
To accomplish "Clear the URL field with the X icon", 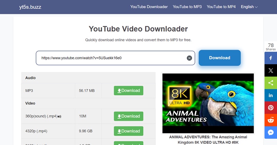I will [189, 58].
